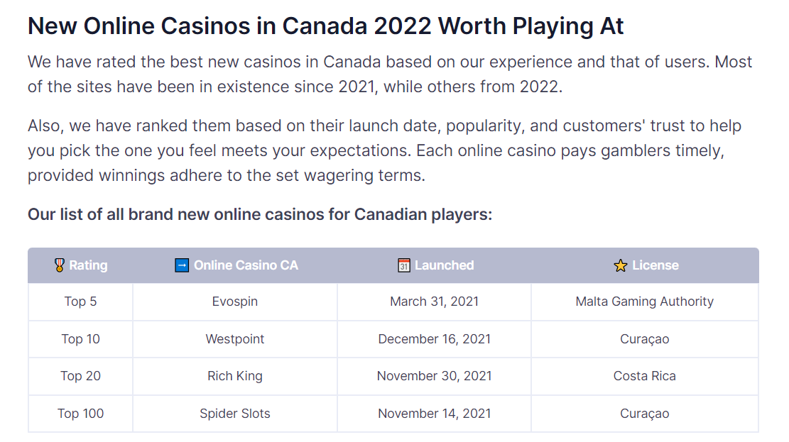Click the bold casino list intro line
The height and width of the screenshot is (442, 789).
[260, 214]
